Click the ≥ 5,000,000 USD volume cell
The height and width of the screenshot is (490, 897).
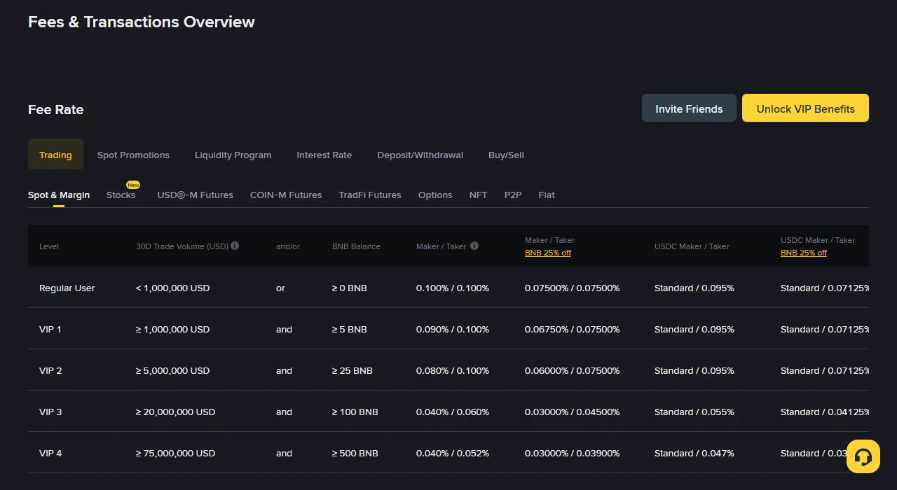172,370
